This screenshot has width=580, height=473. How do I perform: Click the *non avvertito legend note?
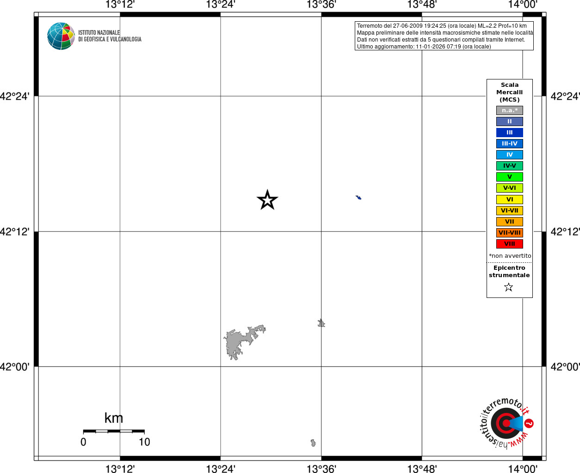pos(510,256)
